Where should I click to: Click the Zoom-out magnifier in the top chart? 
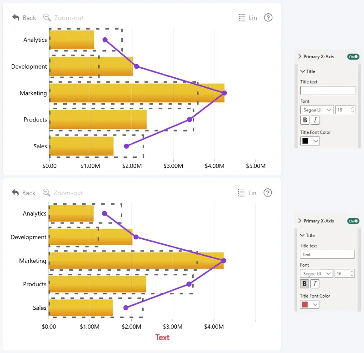47,18
